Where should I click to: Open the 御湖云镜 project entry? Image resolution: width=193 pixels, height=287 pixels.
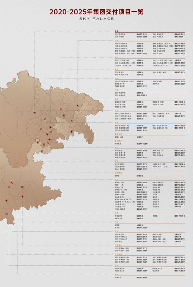118,277
